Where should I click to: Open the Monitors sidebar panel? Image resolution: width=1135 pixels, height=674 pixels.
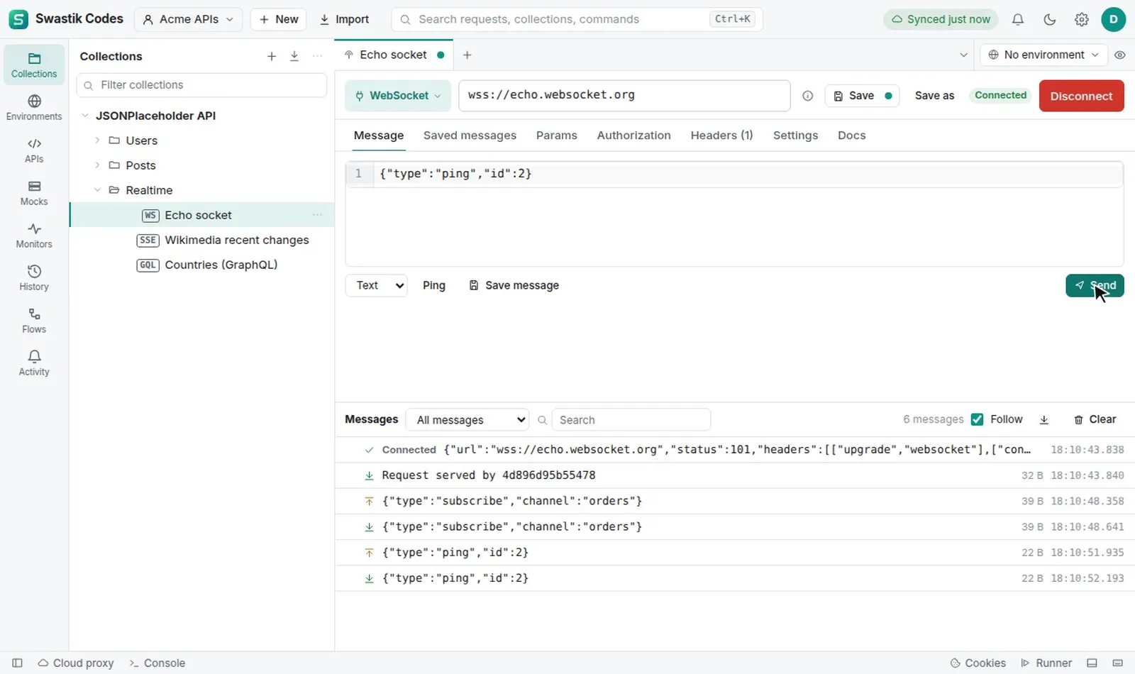34,235
